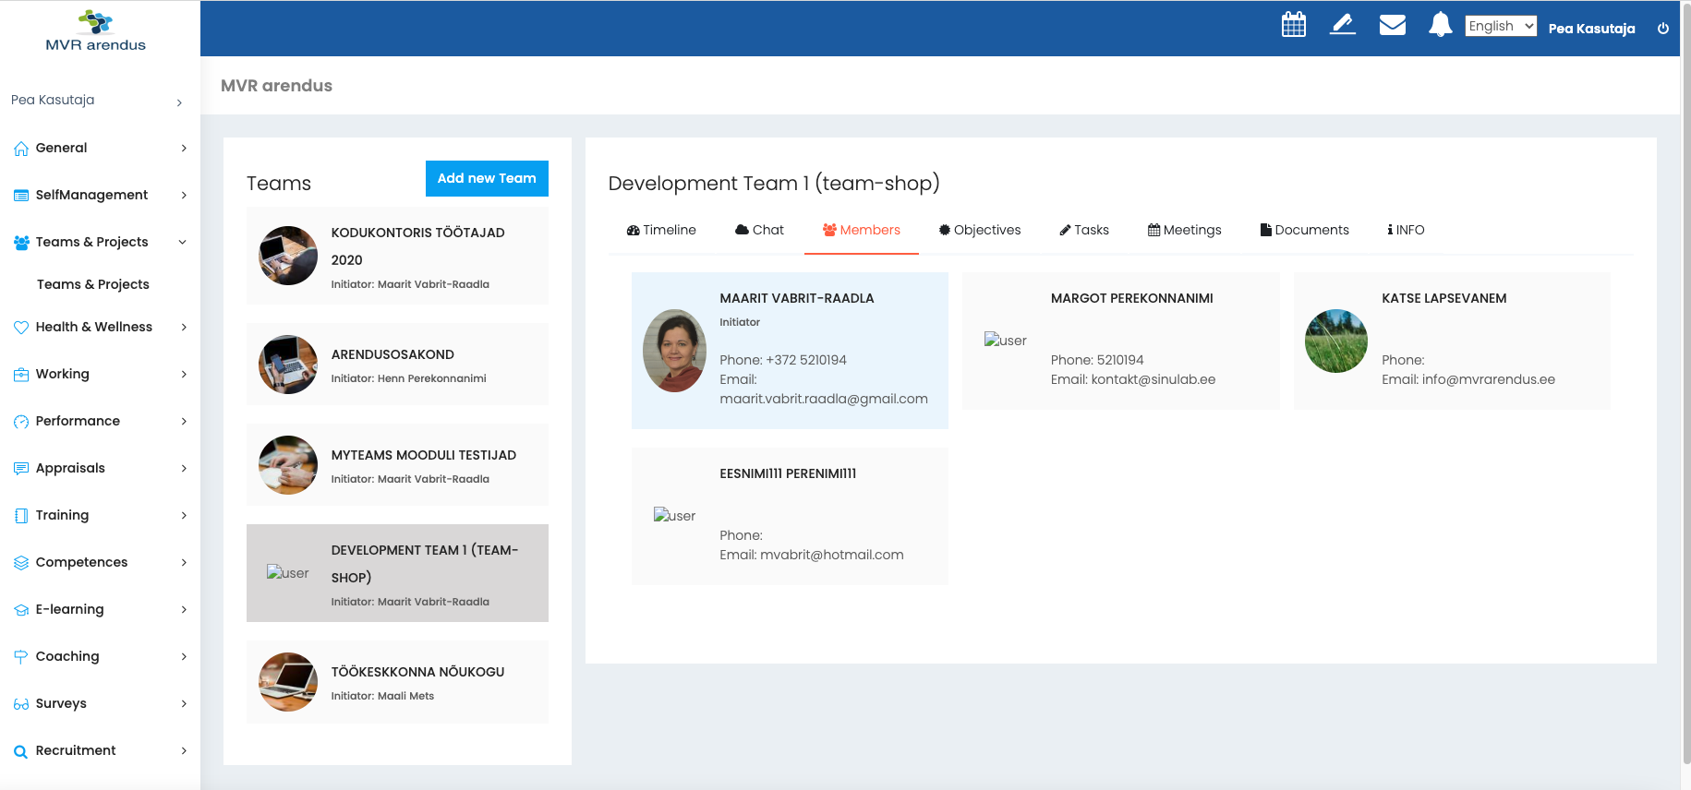Click the Add new Team button
This screenshot has width=1691, height=790.
487,178
